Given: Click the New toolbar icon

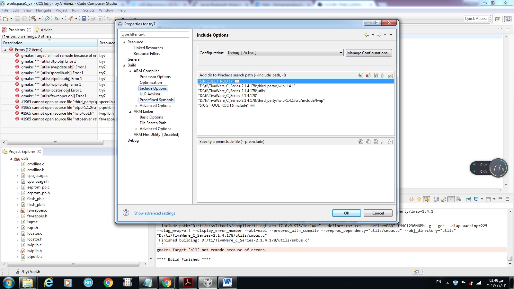Looking at the screenshot, I should tap(5, 19).
